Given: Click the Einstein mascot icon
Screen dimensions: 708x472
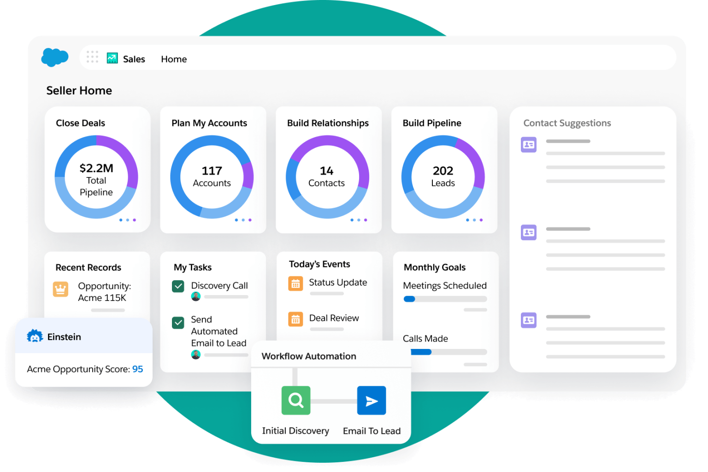Looking at the screenshot, I should (x=34, y=336).
